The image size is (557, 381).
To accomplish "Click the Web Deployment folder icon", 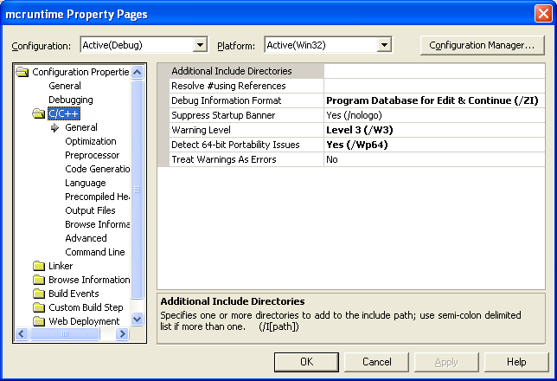I will click(x=38, y=321).
